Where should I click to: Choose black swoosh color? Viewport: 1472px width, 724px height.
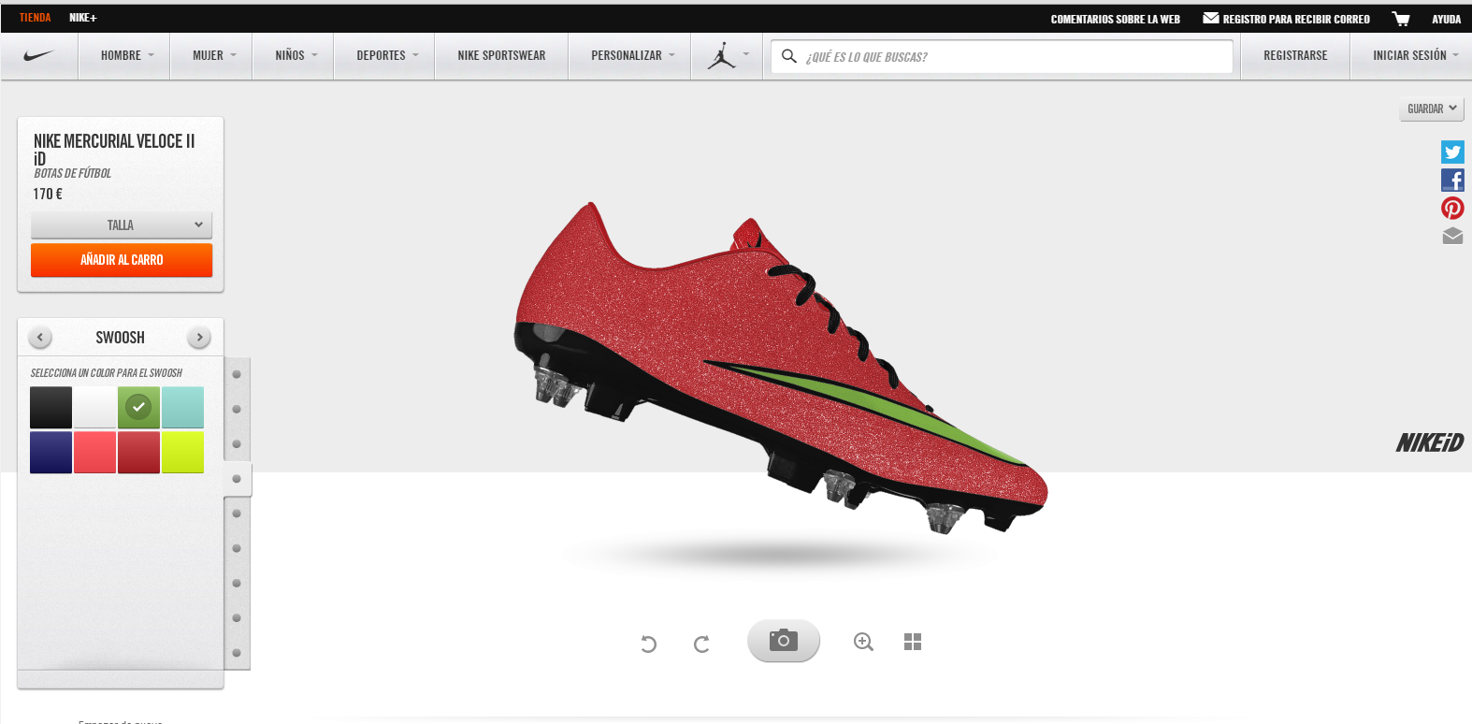51,408
